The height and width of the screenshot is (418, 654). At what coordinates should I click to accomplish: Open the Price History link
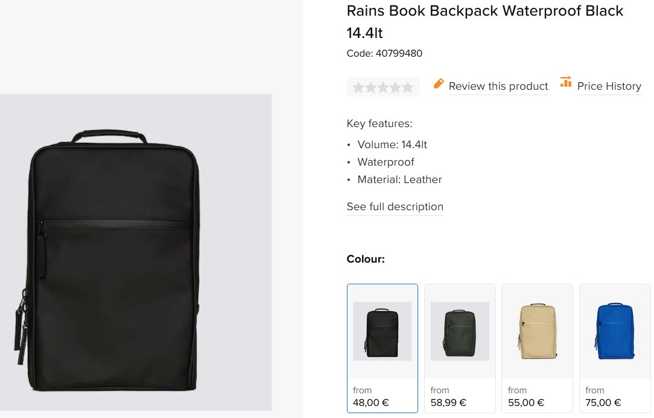coord(609,86)
